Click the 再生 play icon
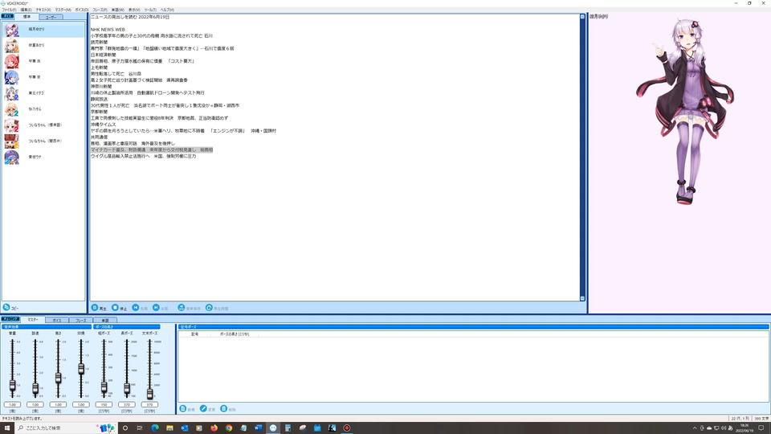This screenshot has width=771, height=434. pyautogui.click(x=95, y=308)
